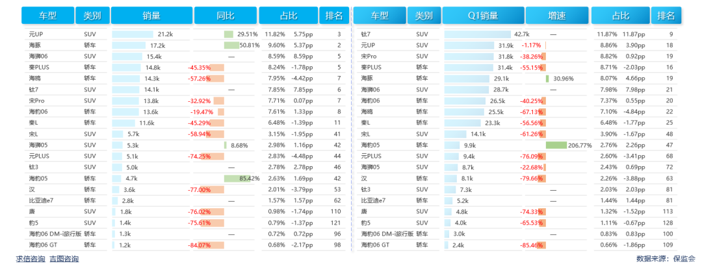Click 钛7 Q1 sales bar showing 42.7k
Image resolution: width=702 pixels, height=266 pixels.
[477, 34]
